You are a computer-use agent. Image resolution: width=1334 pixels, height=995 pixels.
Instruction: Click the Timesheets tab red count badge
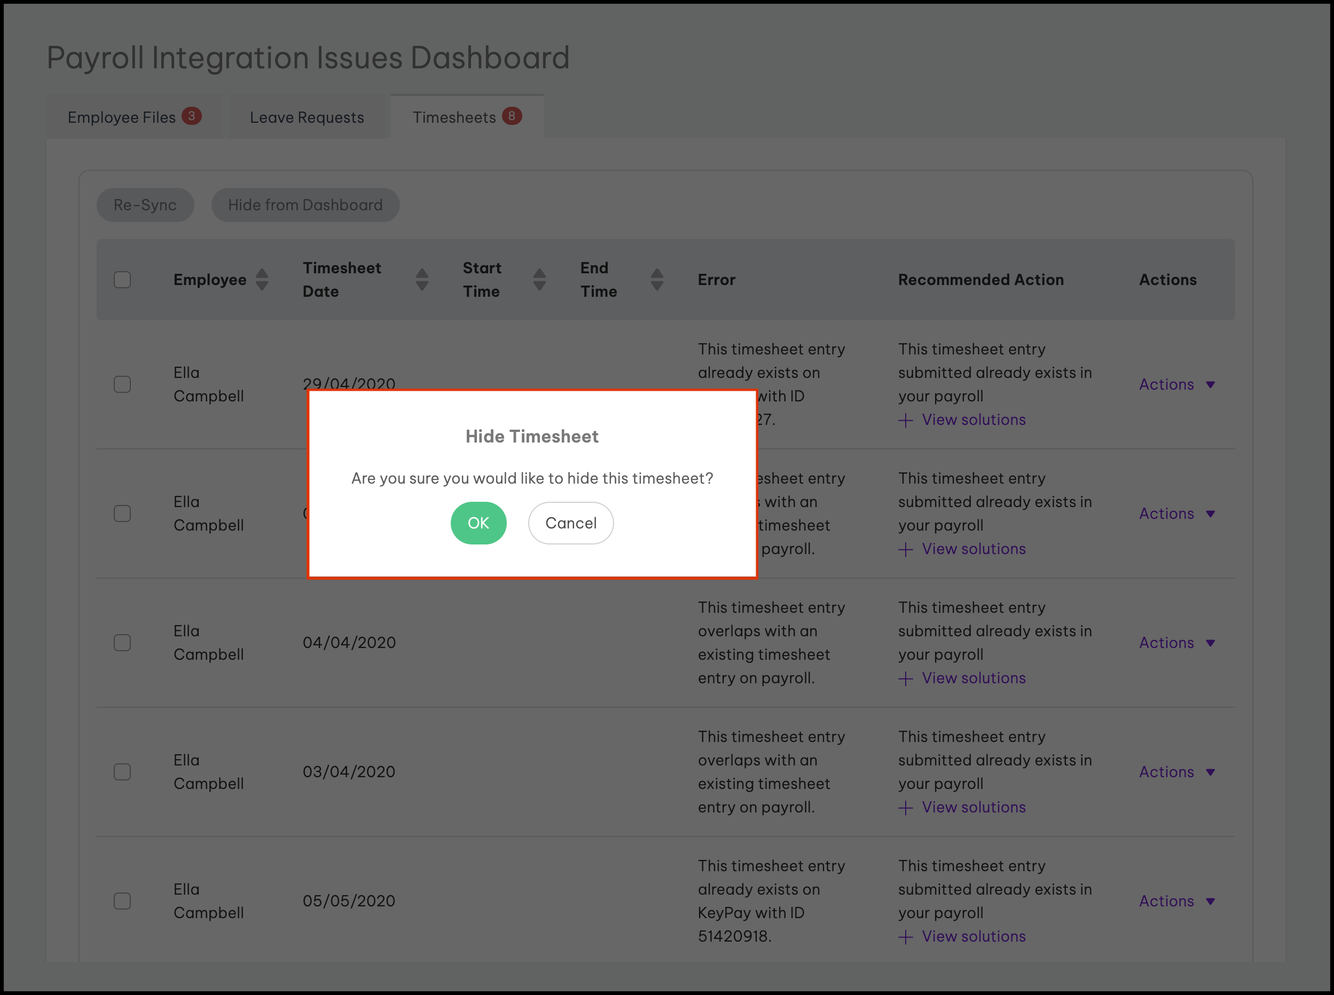[x=512, y=116]
